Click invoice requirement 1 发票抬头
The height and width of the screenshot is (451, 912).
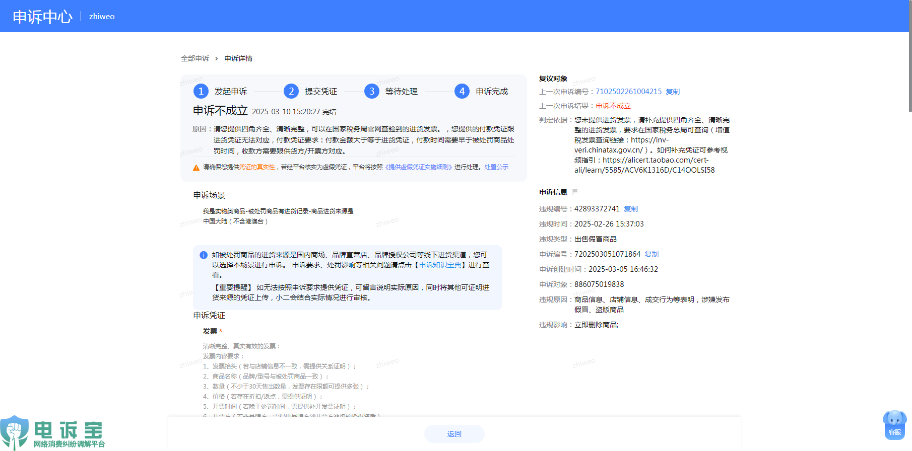[280, 366]
